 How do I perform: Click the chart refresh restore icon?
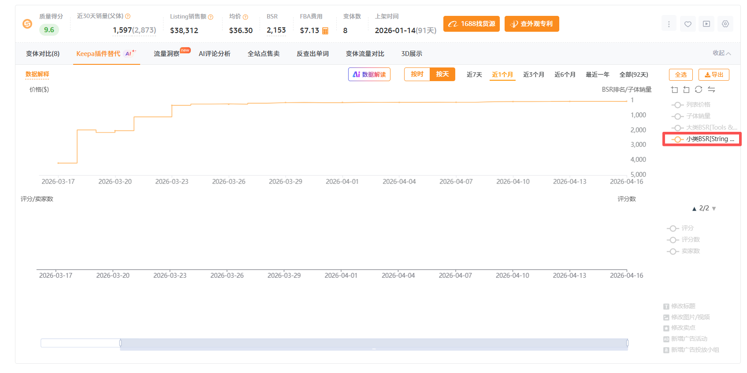tap(699, 90)
